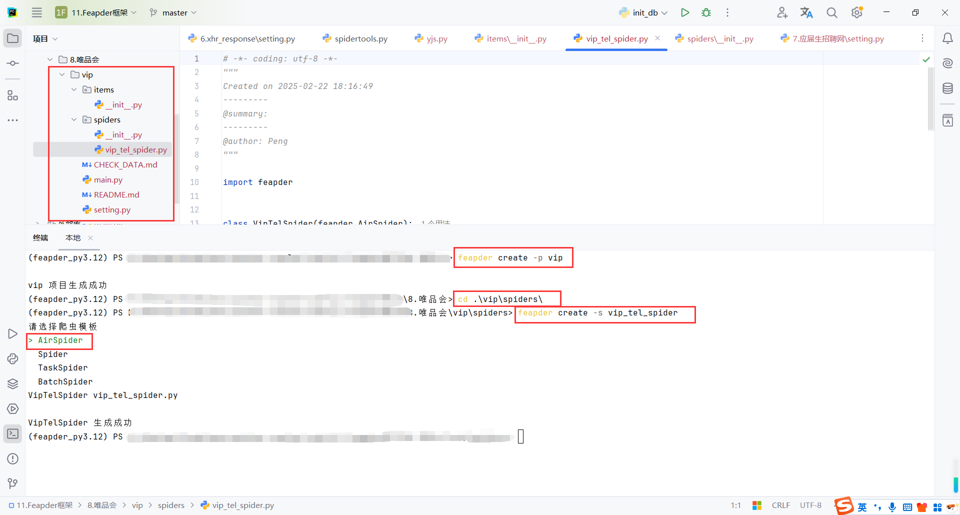960x515 pixels.
Task: Collapse the vip folder in project tree
Action: pos(62,74)
